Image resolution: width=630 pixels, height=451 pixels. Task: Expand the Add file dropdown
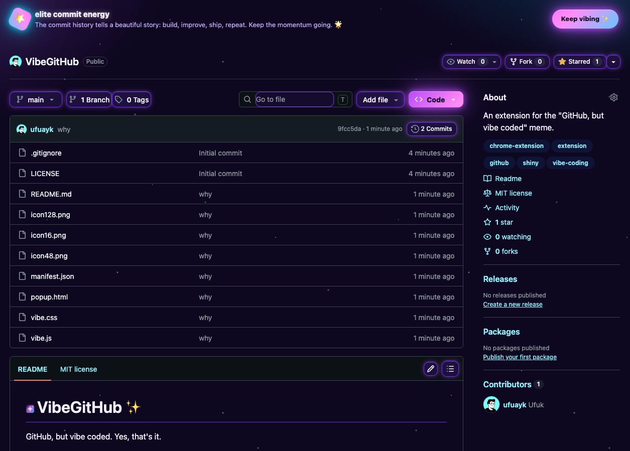tap(381, 100)
